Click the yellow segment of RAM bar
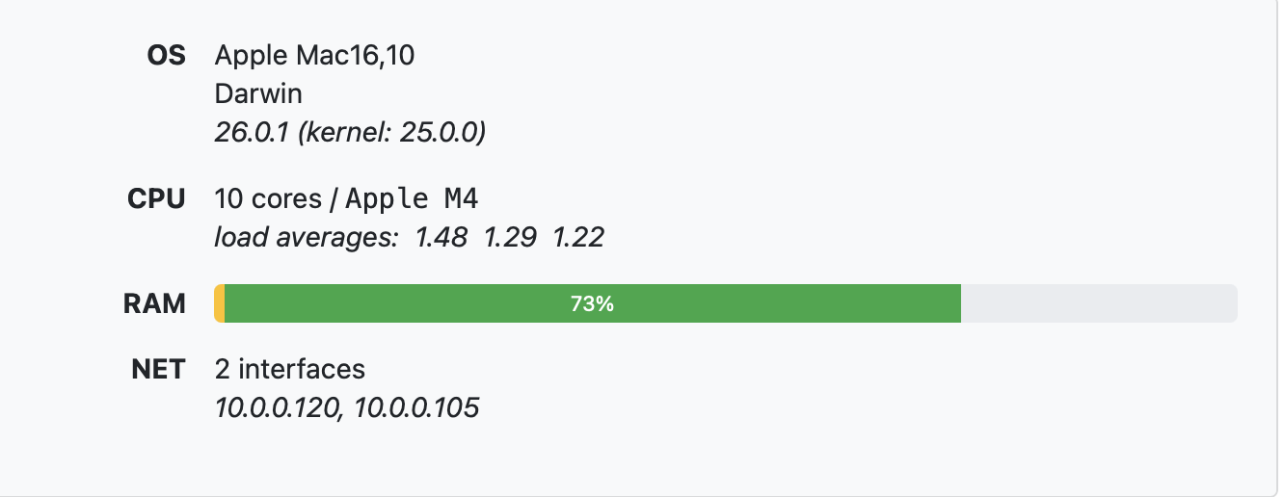 pos(220,304)
